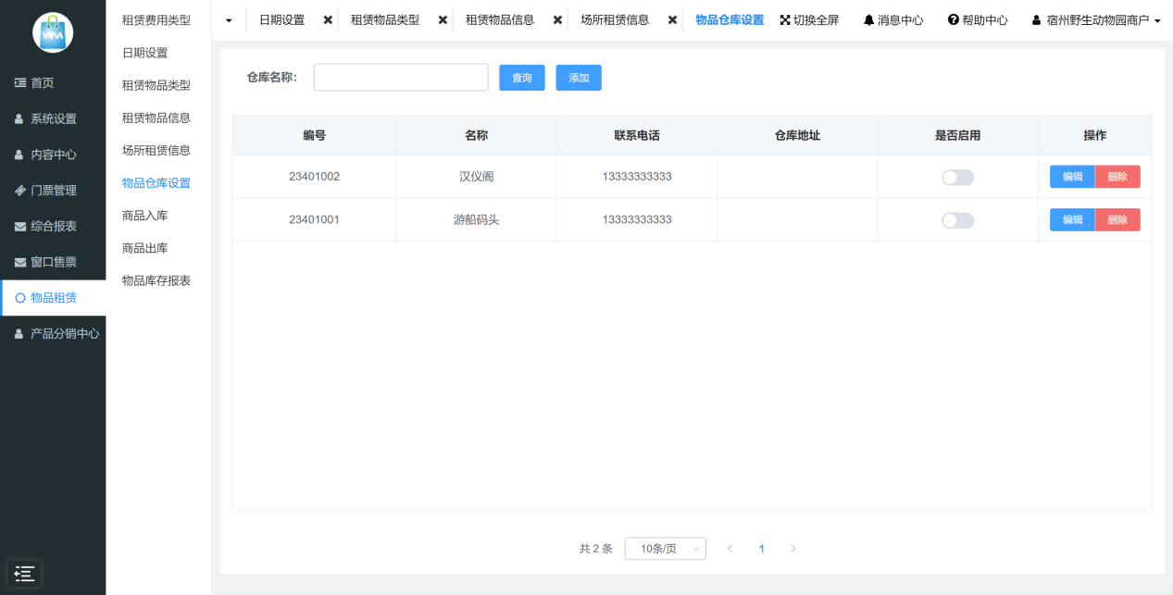Click the 查询 search button
This screenshot has height=595, width=1173.
pos(522,78)
